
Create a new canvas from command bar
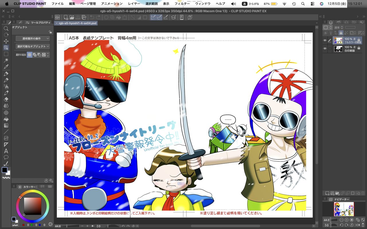click(x=66, y=17)
